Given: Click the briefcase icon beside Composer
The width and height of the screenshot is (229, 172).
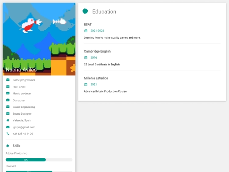Looking at the screenshot, I should [8, 100].
